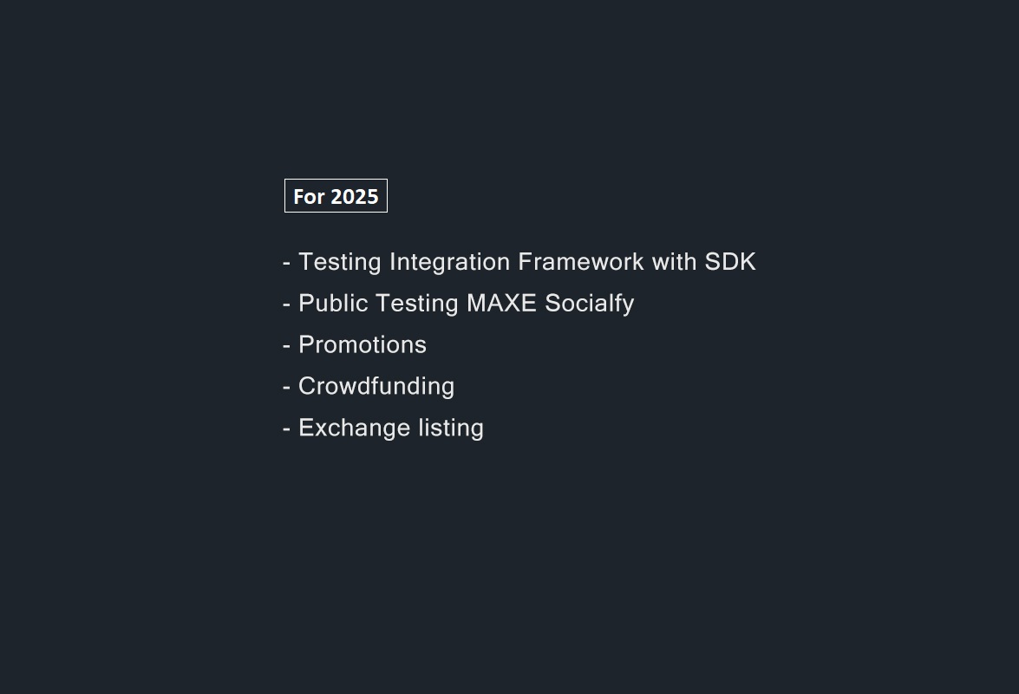Click the dash before "Exchange listing"

pyautogui.click(x=286, y=429)
